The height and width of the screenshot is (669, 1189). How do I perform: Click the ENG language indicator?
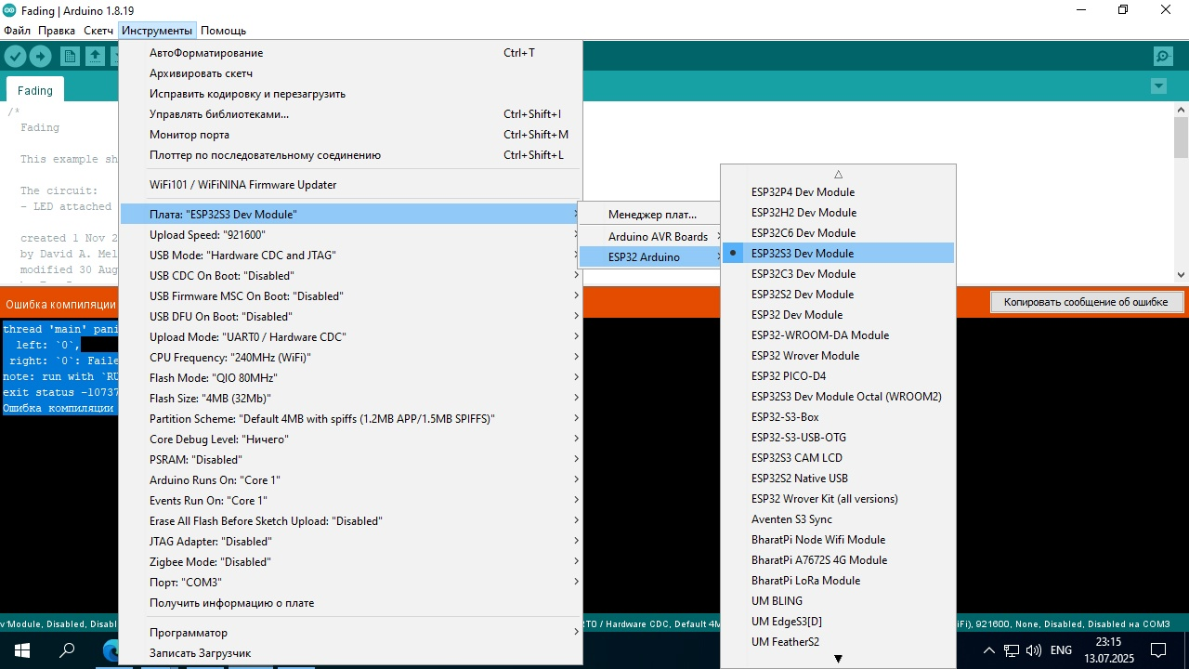click(x=1061, y=650)
